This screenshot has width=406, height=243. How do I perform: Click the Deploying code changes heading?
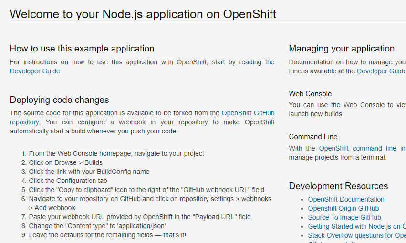pyautogui.click(x=59, y=100)
